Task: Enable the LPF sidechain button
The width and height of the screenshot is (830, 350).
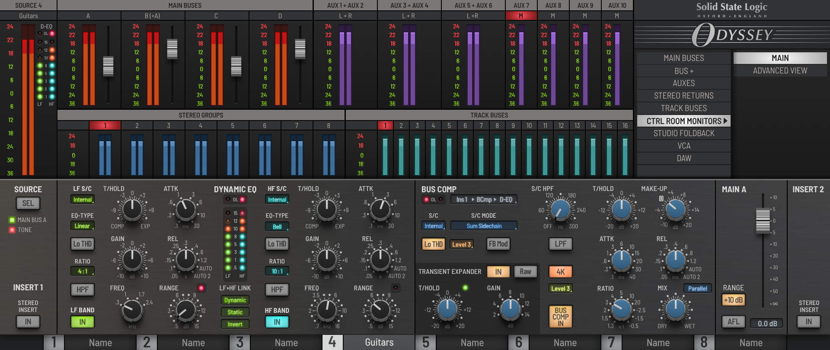Action: coord(561,244)
